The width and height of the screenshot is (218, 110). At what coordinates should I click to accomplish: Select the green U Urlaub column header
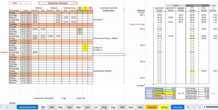80,9
